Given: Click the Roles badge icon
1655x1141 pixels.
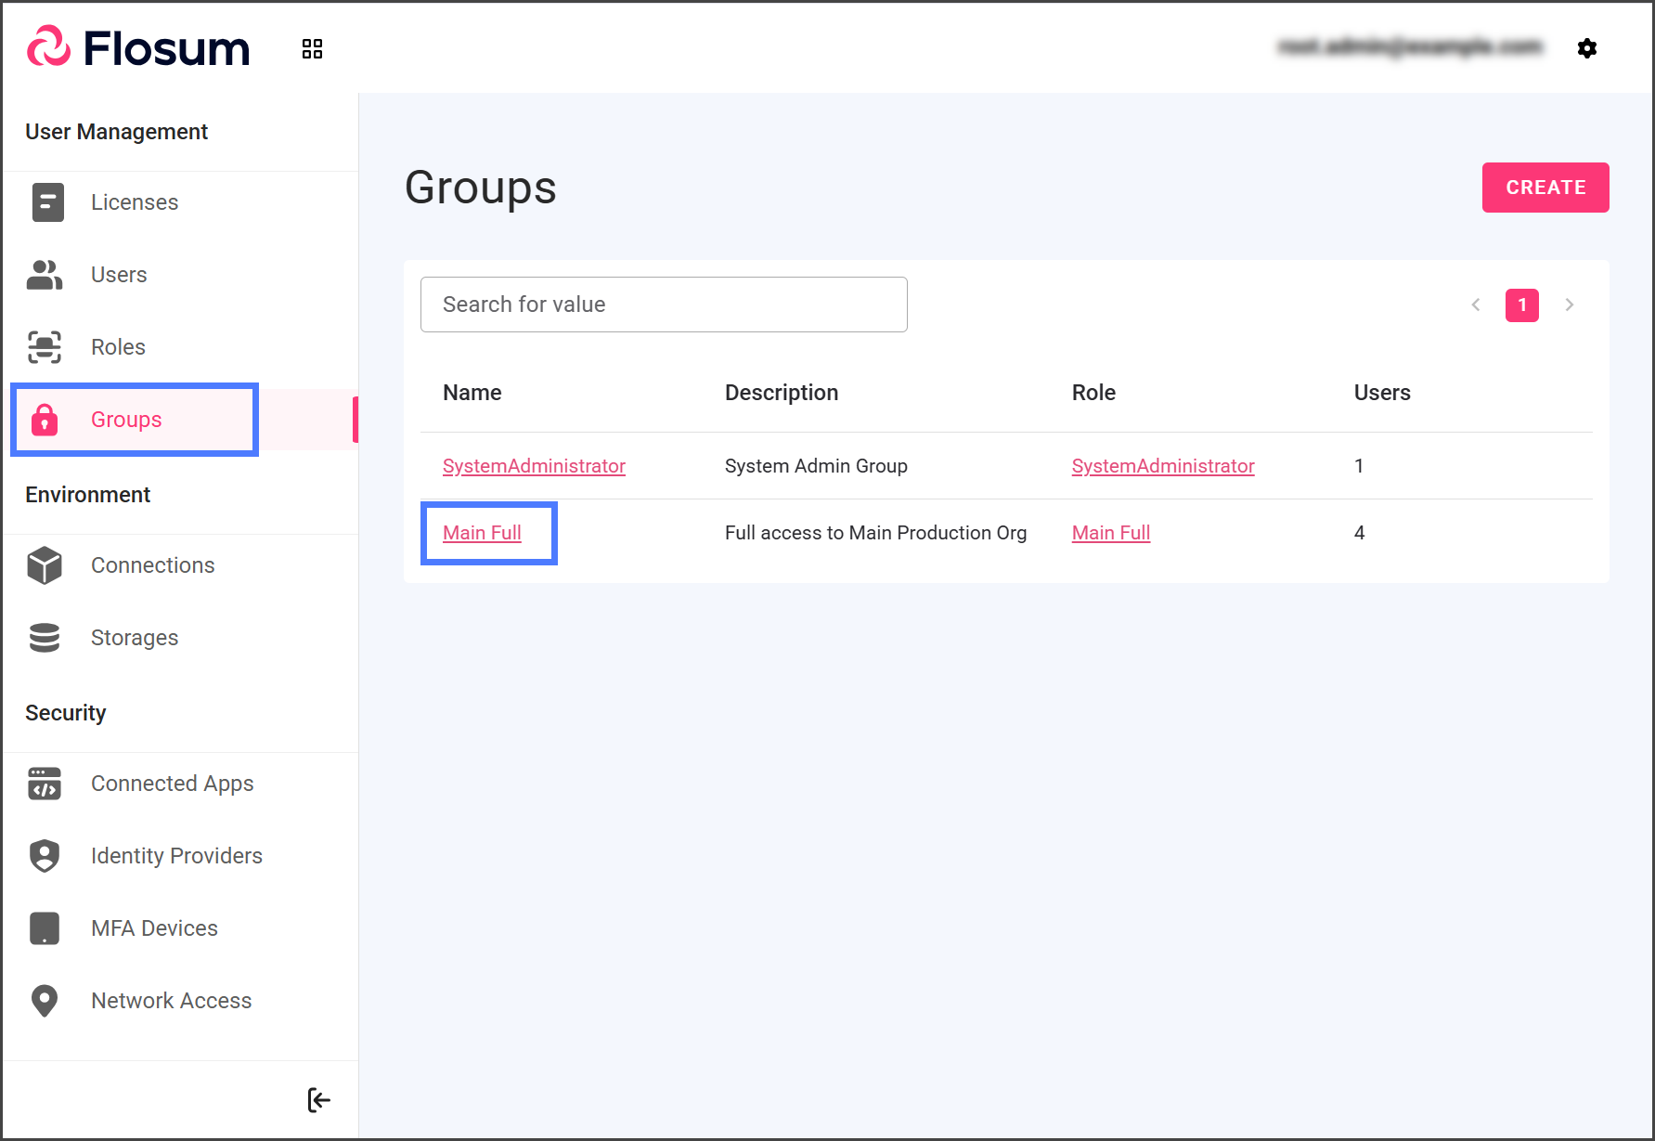Looking at the screenshot, I should (x=45, y=347).
